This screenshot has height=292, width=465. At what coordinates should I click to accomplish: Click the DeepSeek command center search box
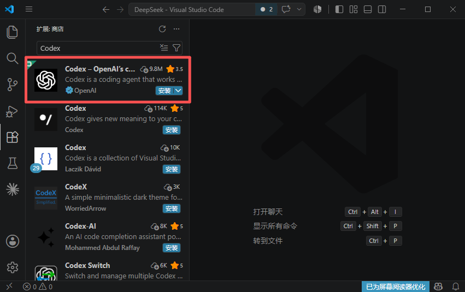pyautogui.click(x=192, y=9)
